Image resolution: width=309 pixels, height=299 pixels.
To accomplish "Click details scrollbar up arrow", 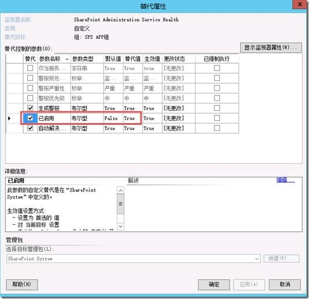I will pos(120,190).
